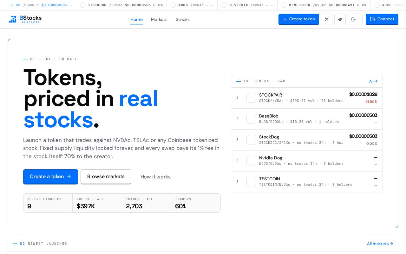406x254 pixels.
Task: Open the Markets tab
Action: 159,19
